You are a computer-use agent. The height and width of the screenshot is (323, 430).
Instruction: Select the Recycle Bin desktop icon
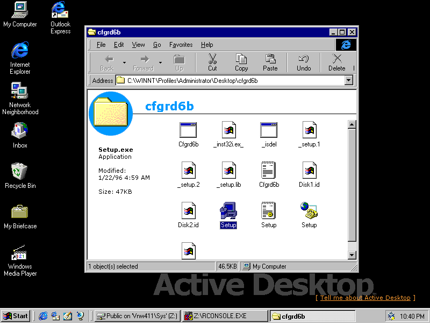click(20, 176)
